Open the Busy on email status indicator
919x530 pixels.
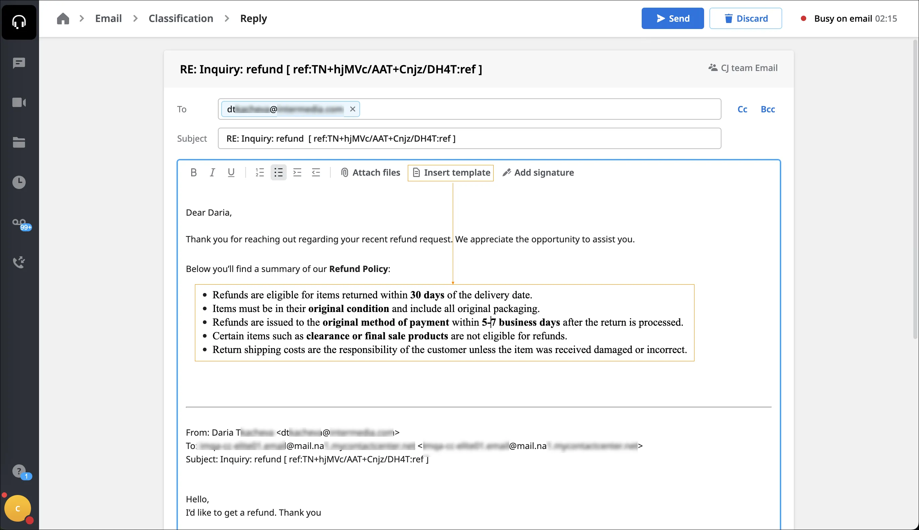(x=849, y=18)
